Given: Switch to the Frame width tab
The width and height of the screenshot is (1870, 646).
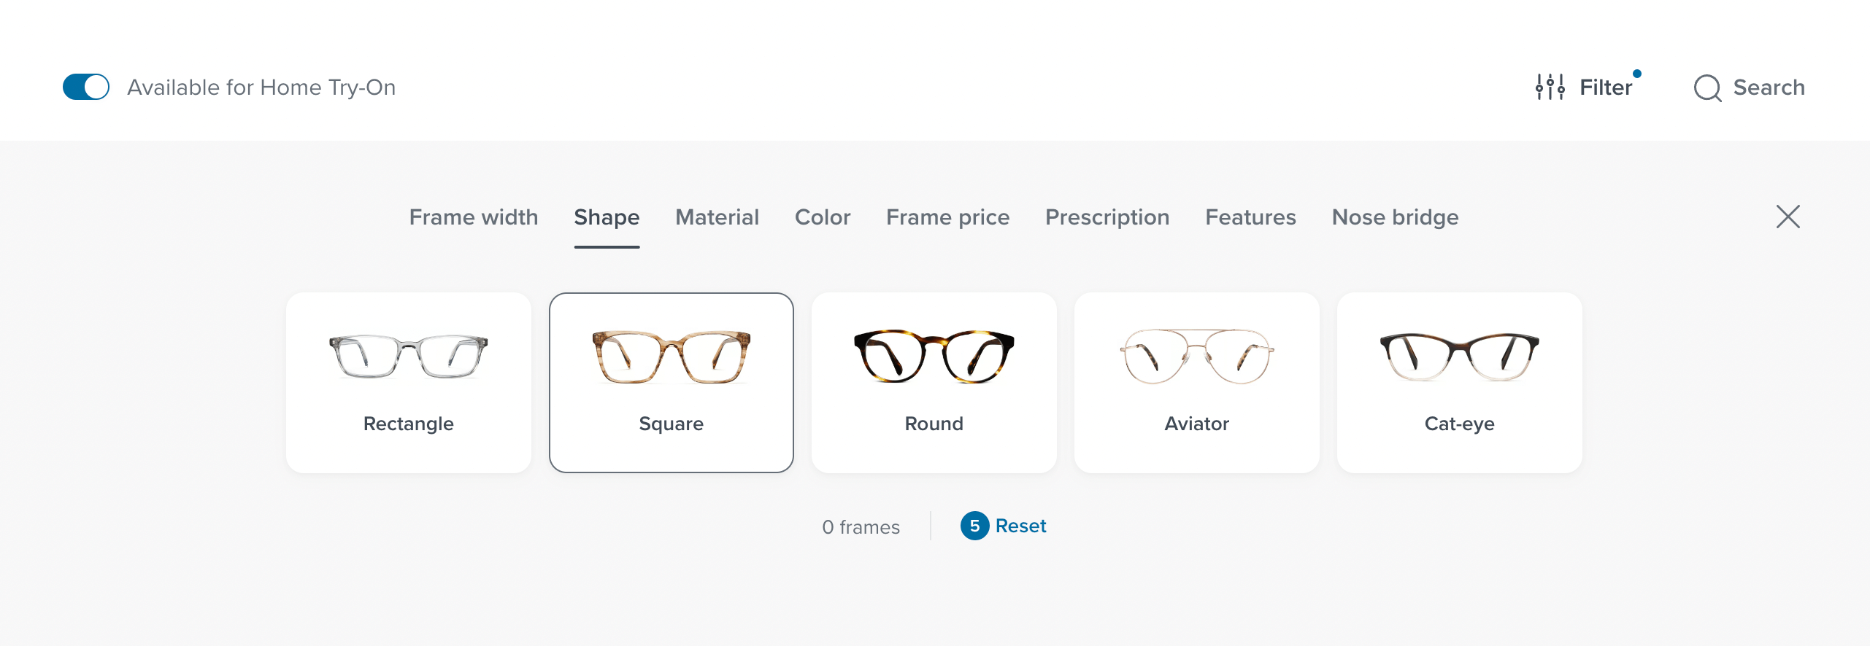Looking at the screenshot, I should (473, 217).
